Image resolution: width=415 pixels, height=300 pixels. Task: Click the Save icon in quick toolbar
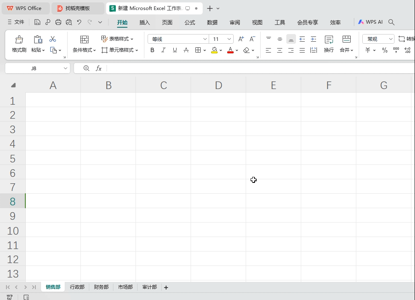pyautogui.click(x=37, y=22)
